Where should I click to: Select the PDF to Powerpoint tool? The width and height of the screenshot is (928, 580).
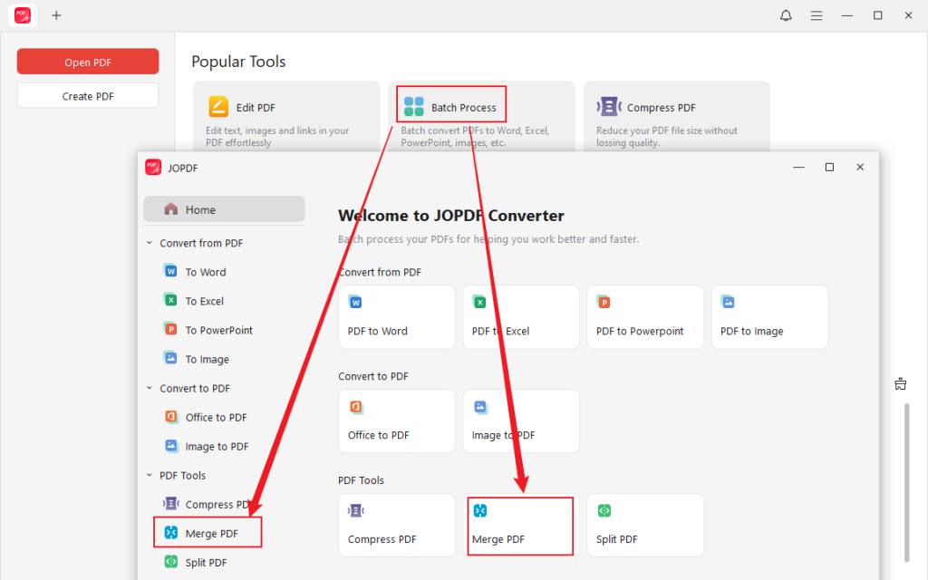pyautogui.click(x=644, y=316)
